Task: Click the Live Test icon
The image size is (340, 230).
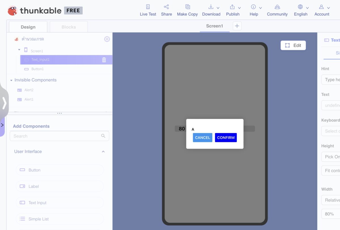Action: (148, 6)
